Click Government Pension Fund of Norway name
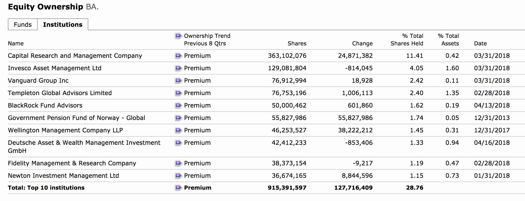525x201 pixels. 76,118
